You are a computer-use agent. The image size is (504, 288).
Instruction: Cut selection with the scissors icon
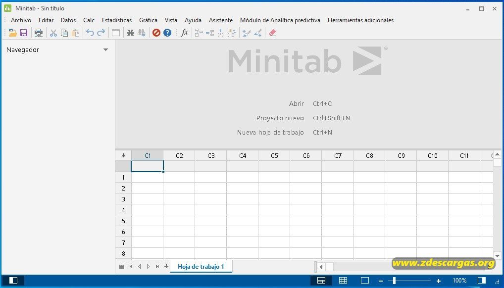53,33
